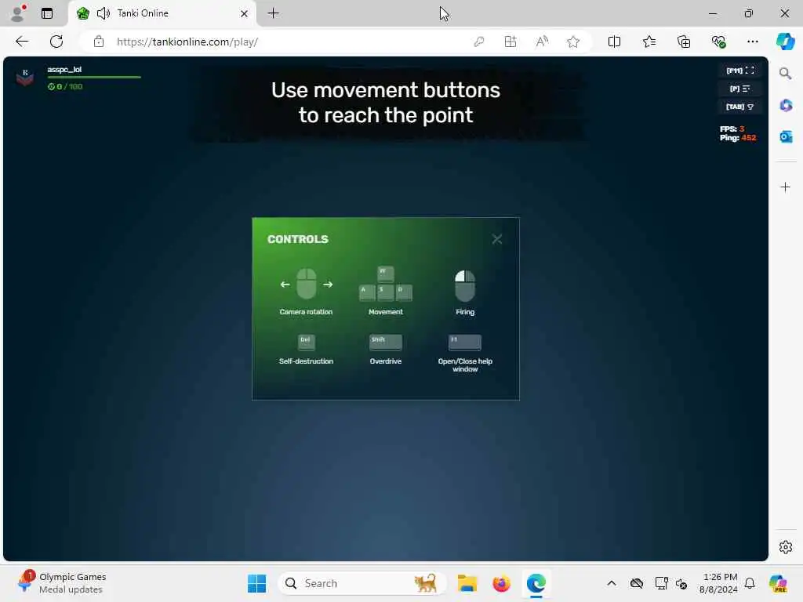803x602 pixels.
Task: Click the F1 help window key icon
Action: [x=465, y=342]
